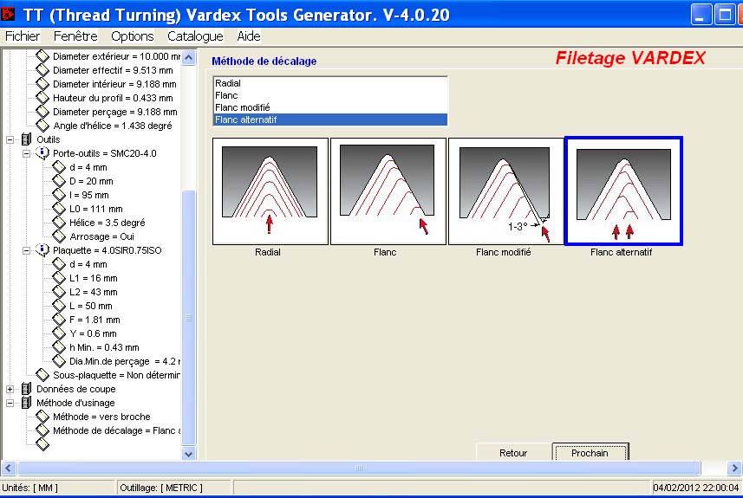Select Flanc in the method list
Screen dimensions: 743x498
[x=329, y=95]
